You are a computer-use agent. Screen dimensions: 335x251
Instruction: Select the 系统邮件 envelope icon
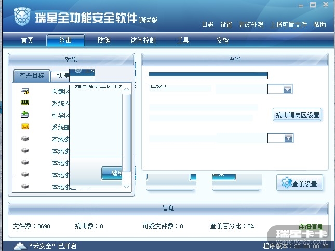pos(25,127)
